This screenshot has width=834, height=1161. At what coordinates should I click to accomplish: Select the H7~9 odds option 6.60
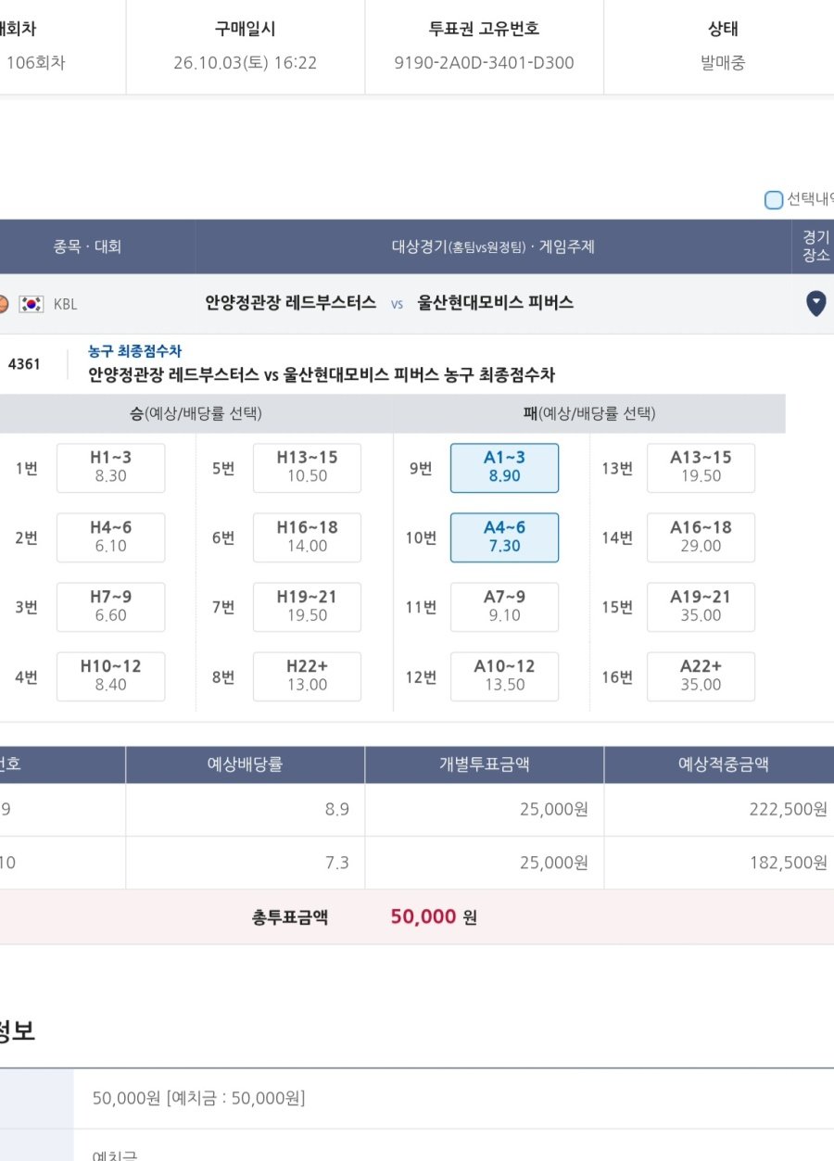111,607
